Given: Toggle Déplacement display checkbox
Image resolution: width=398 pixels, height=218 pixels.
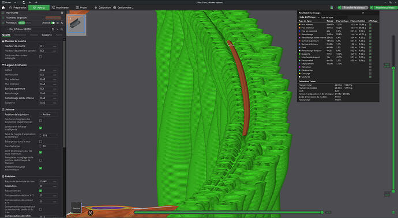Looking at the screenshot, I should tap(370, 64).
